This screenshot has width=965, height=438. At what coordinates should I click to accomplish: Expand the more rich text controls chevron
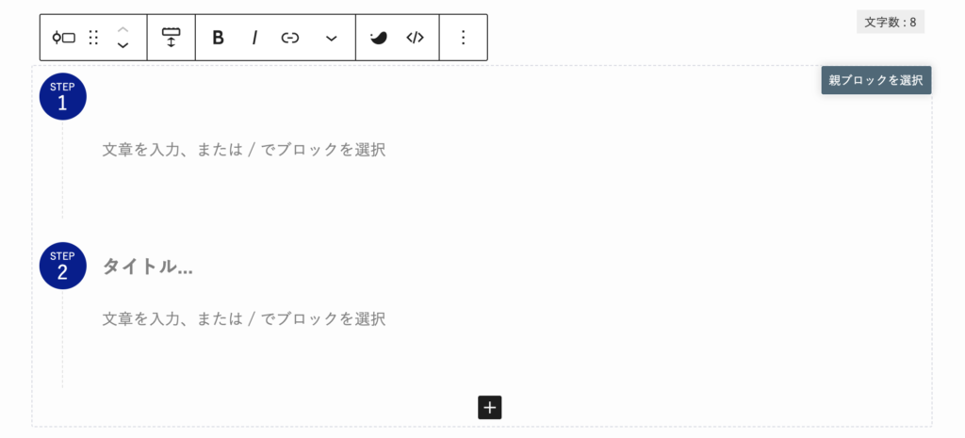(x=331, y=38)
